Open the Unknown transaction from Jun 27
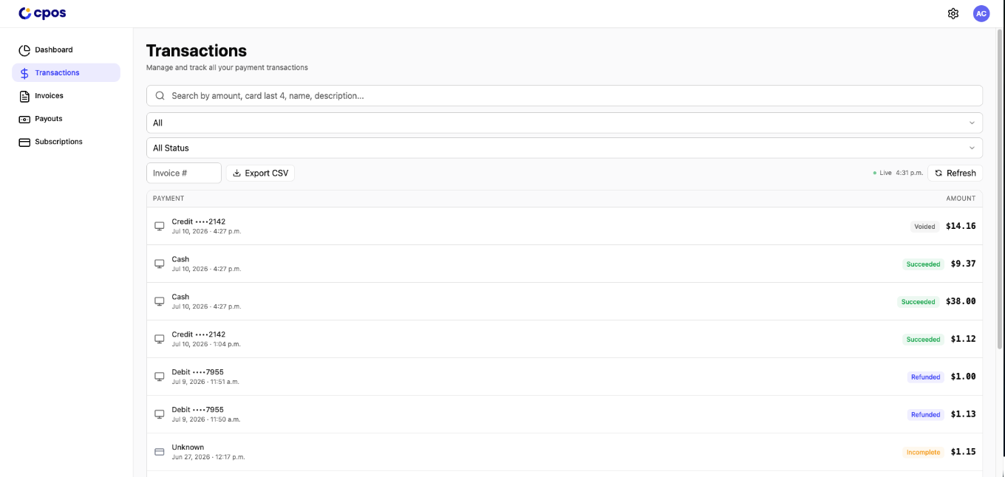1005x477 pixels. tap(565, 452)
